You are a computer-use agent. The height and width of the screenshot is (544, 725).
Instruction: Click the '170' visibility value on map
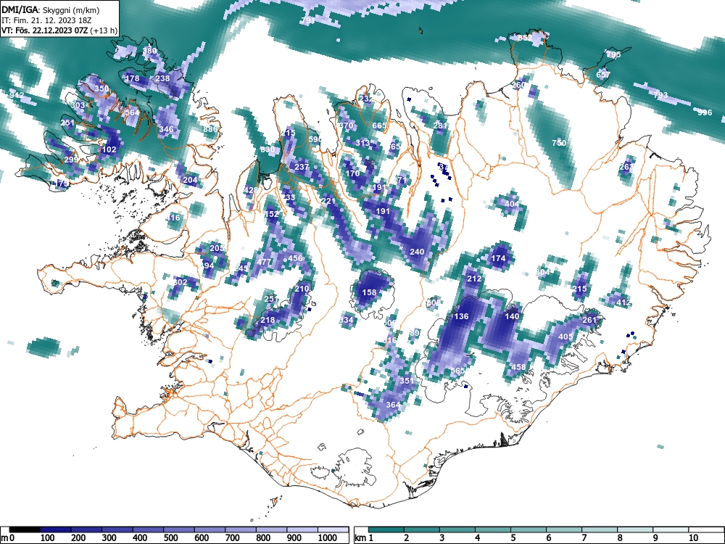point(352,173)
